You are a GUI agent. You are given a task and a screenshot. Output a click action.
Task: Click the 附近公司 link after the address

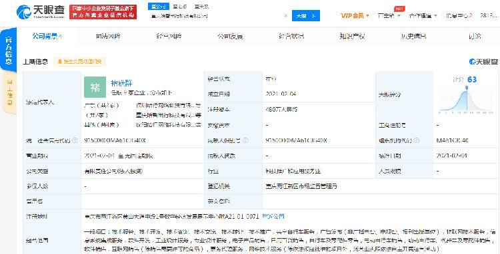[273, 217]
